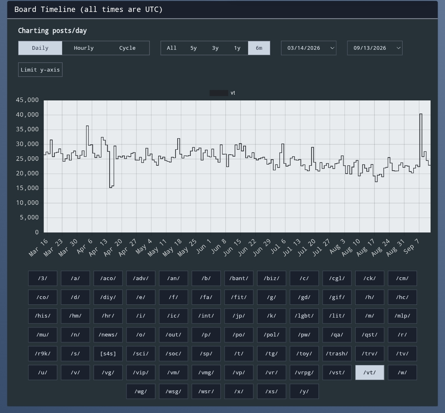The image size is (445, 413).
Task: Choose the 5y time range
Action: click(x=194, y=48)
